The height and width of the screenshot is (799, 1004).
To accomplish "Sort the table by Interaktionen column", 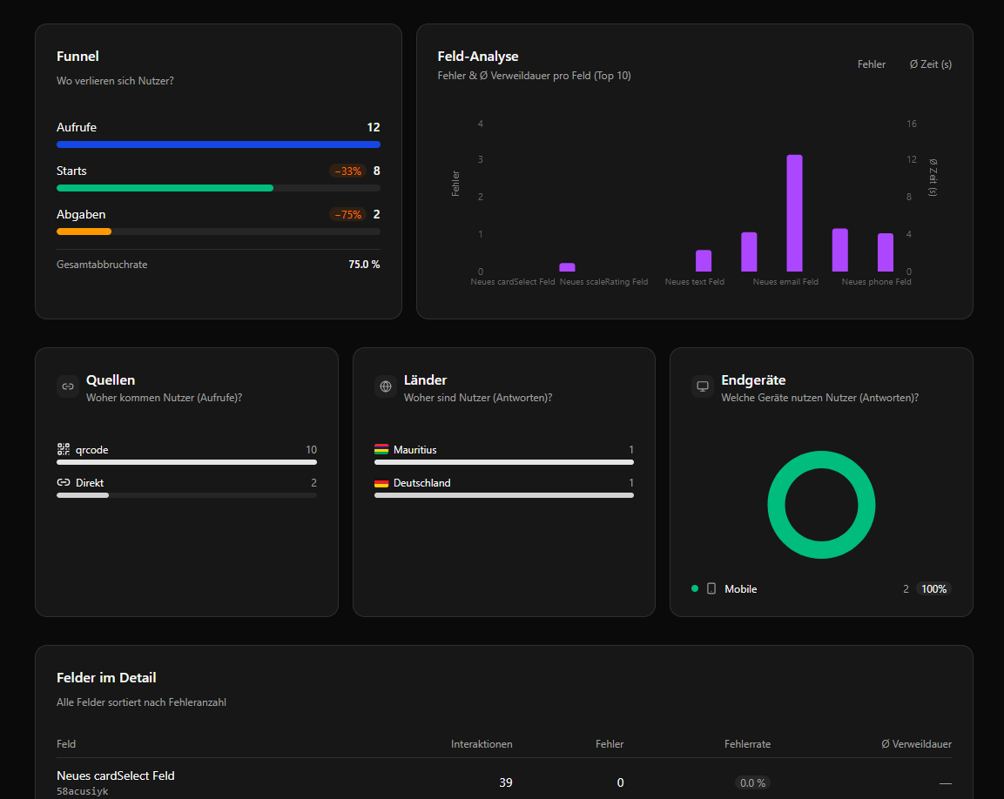I will [x=482, y=744].
